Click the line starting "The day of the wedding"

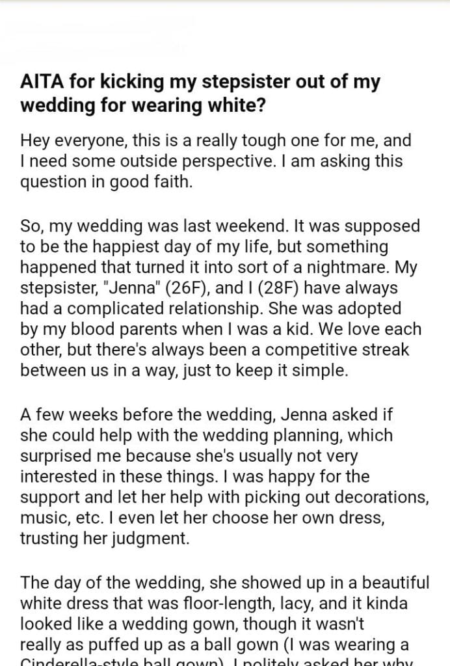224,582
